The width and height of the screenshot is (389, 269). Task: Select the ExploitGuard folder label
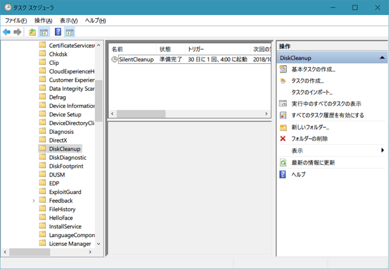coord(65,192)
